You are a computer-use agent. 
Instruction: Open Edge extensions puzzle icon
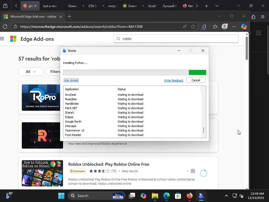pyautogui.click(x=204, y=27)
